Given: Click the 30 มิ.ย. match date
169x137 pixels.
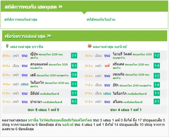Looking at the screenshot, I should tap(89, 56).
